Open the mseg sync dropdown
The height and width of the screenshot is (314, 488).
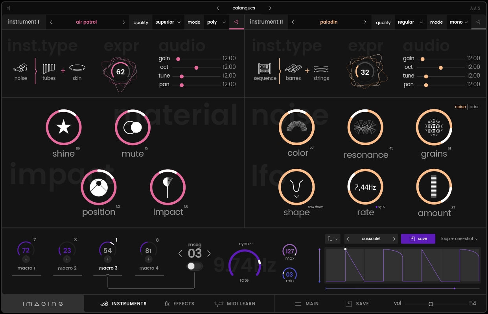246,244
